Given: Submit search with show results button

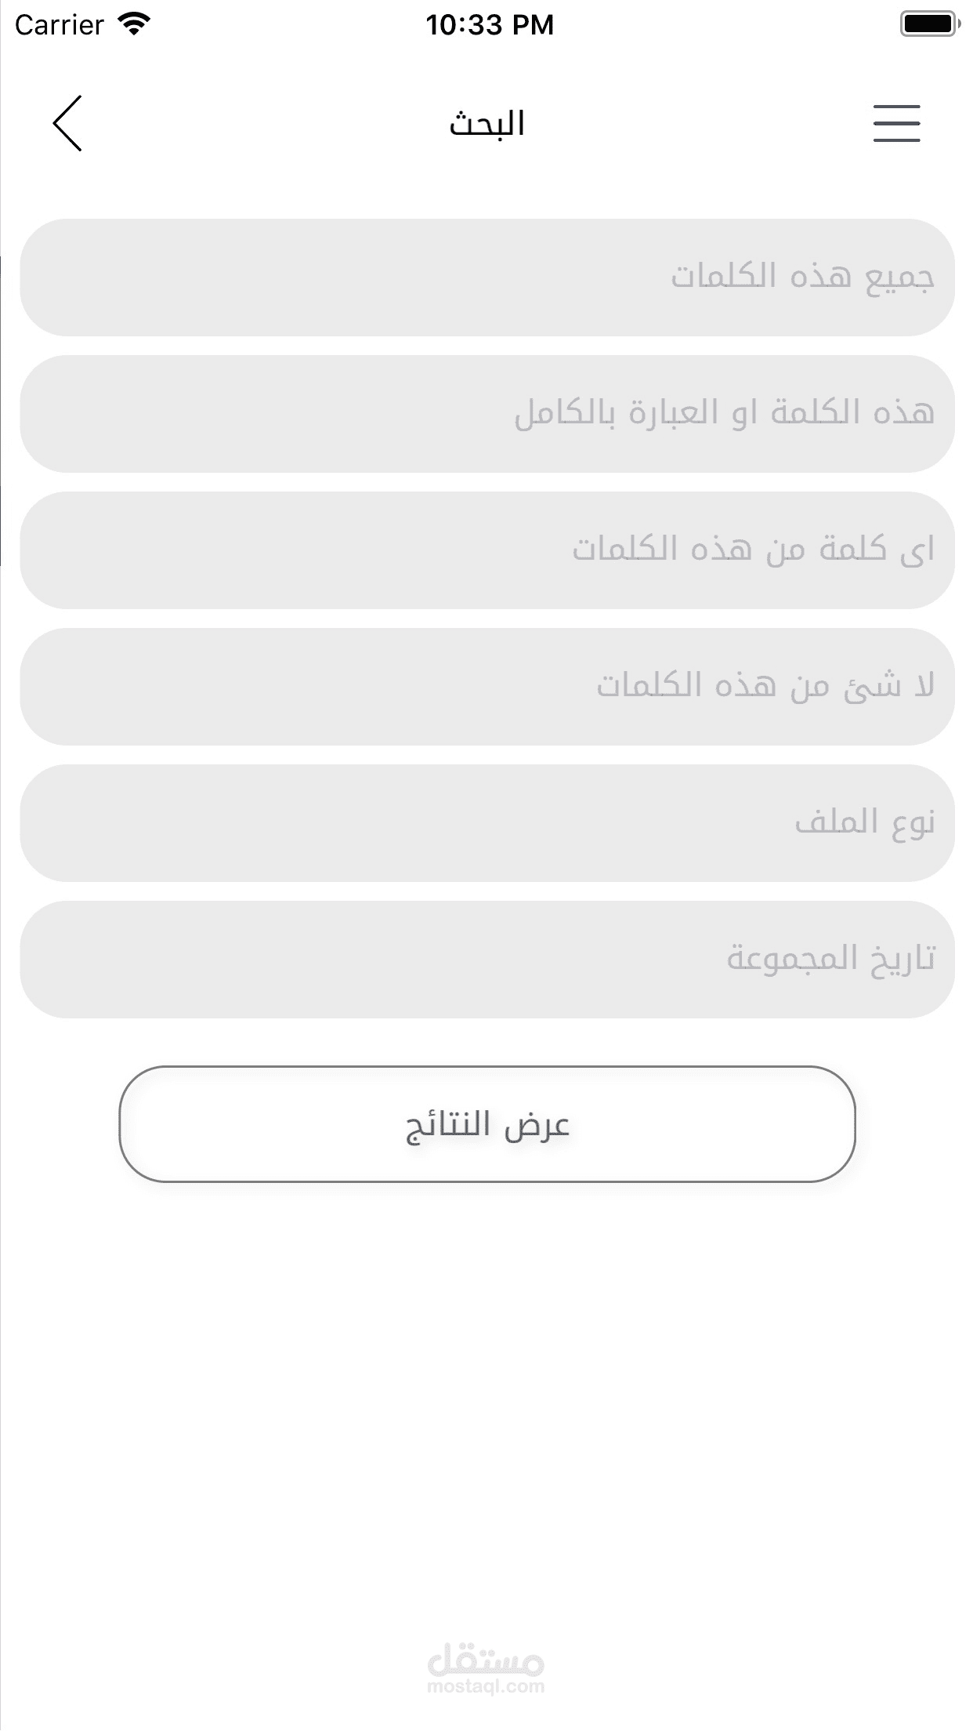Looking at the screenshot, I should tap(486, 1124).
